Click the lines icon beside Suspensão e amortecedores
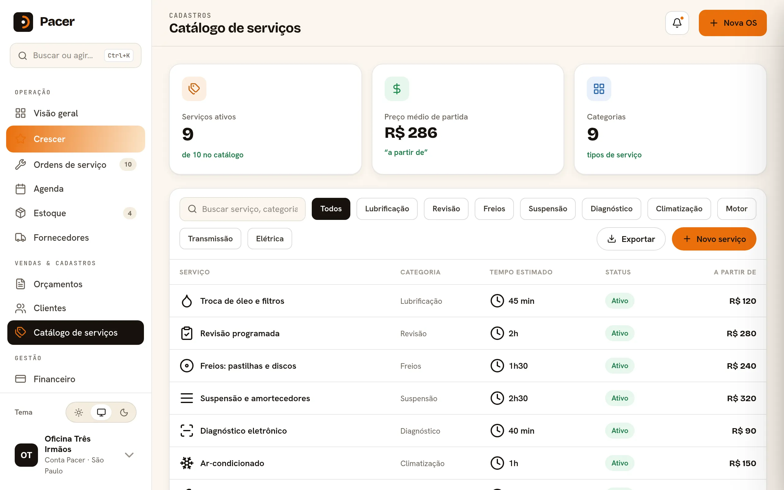Viewport: 784px width, 490px height. [x=187, y=398]
